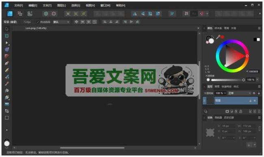Switch to the Pixel persona icon
Image resolution: width=264 pixels, height=157 pixels.
pos(20,14)
